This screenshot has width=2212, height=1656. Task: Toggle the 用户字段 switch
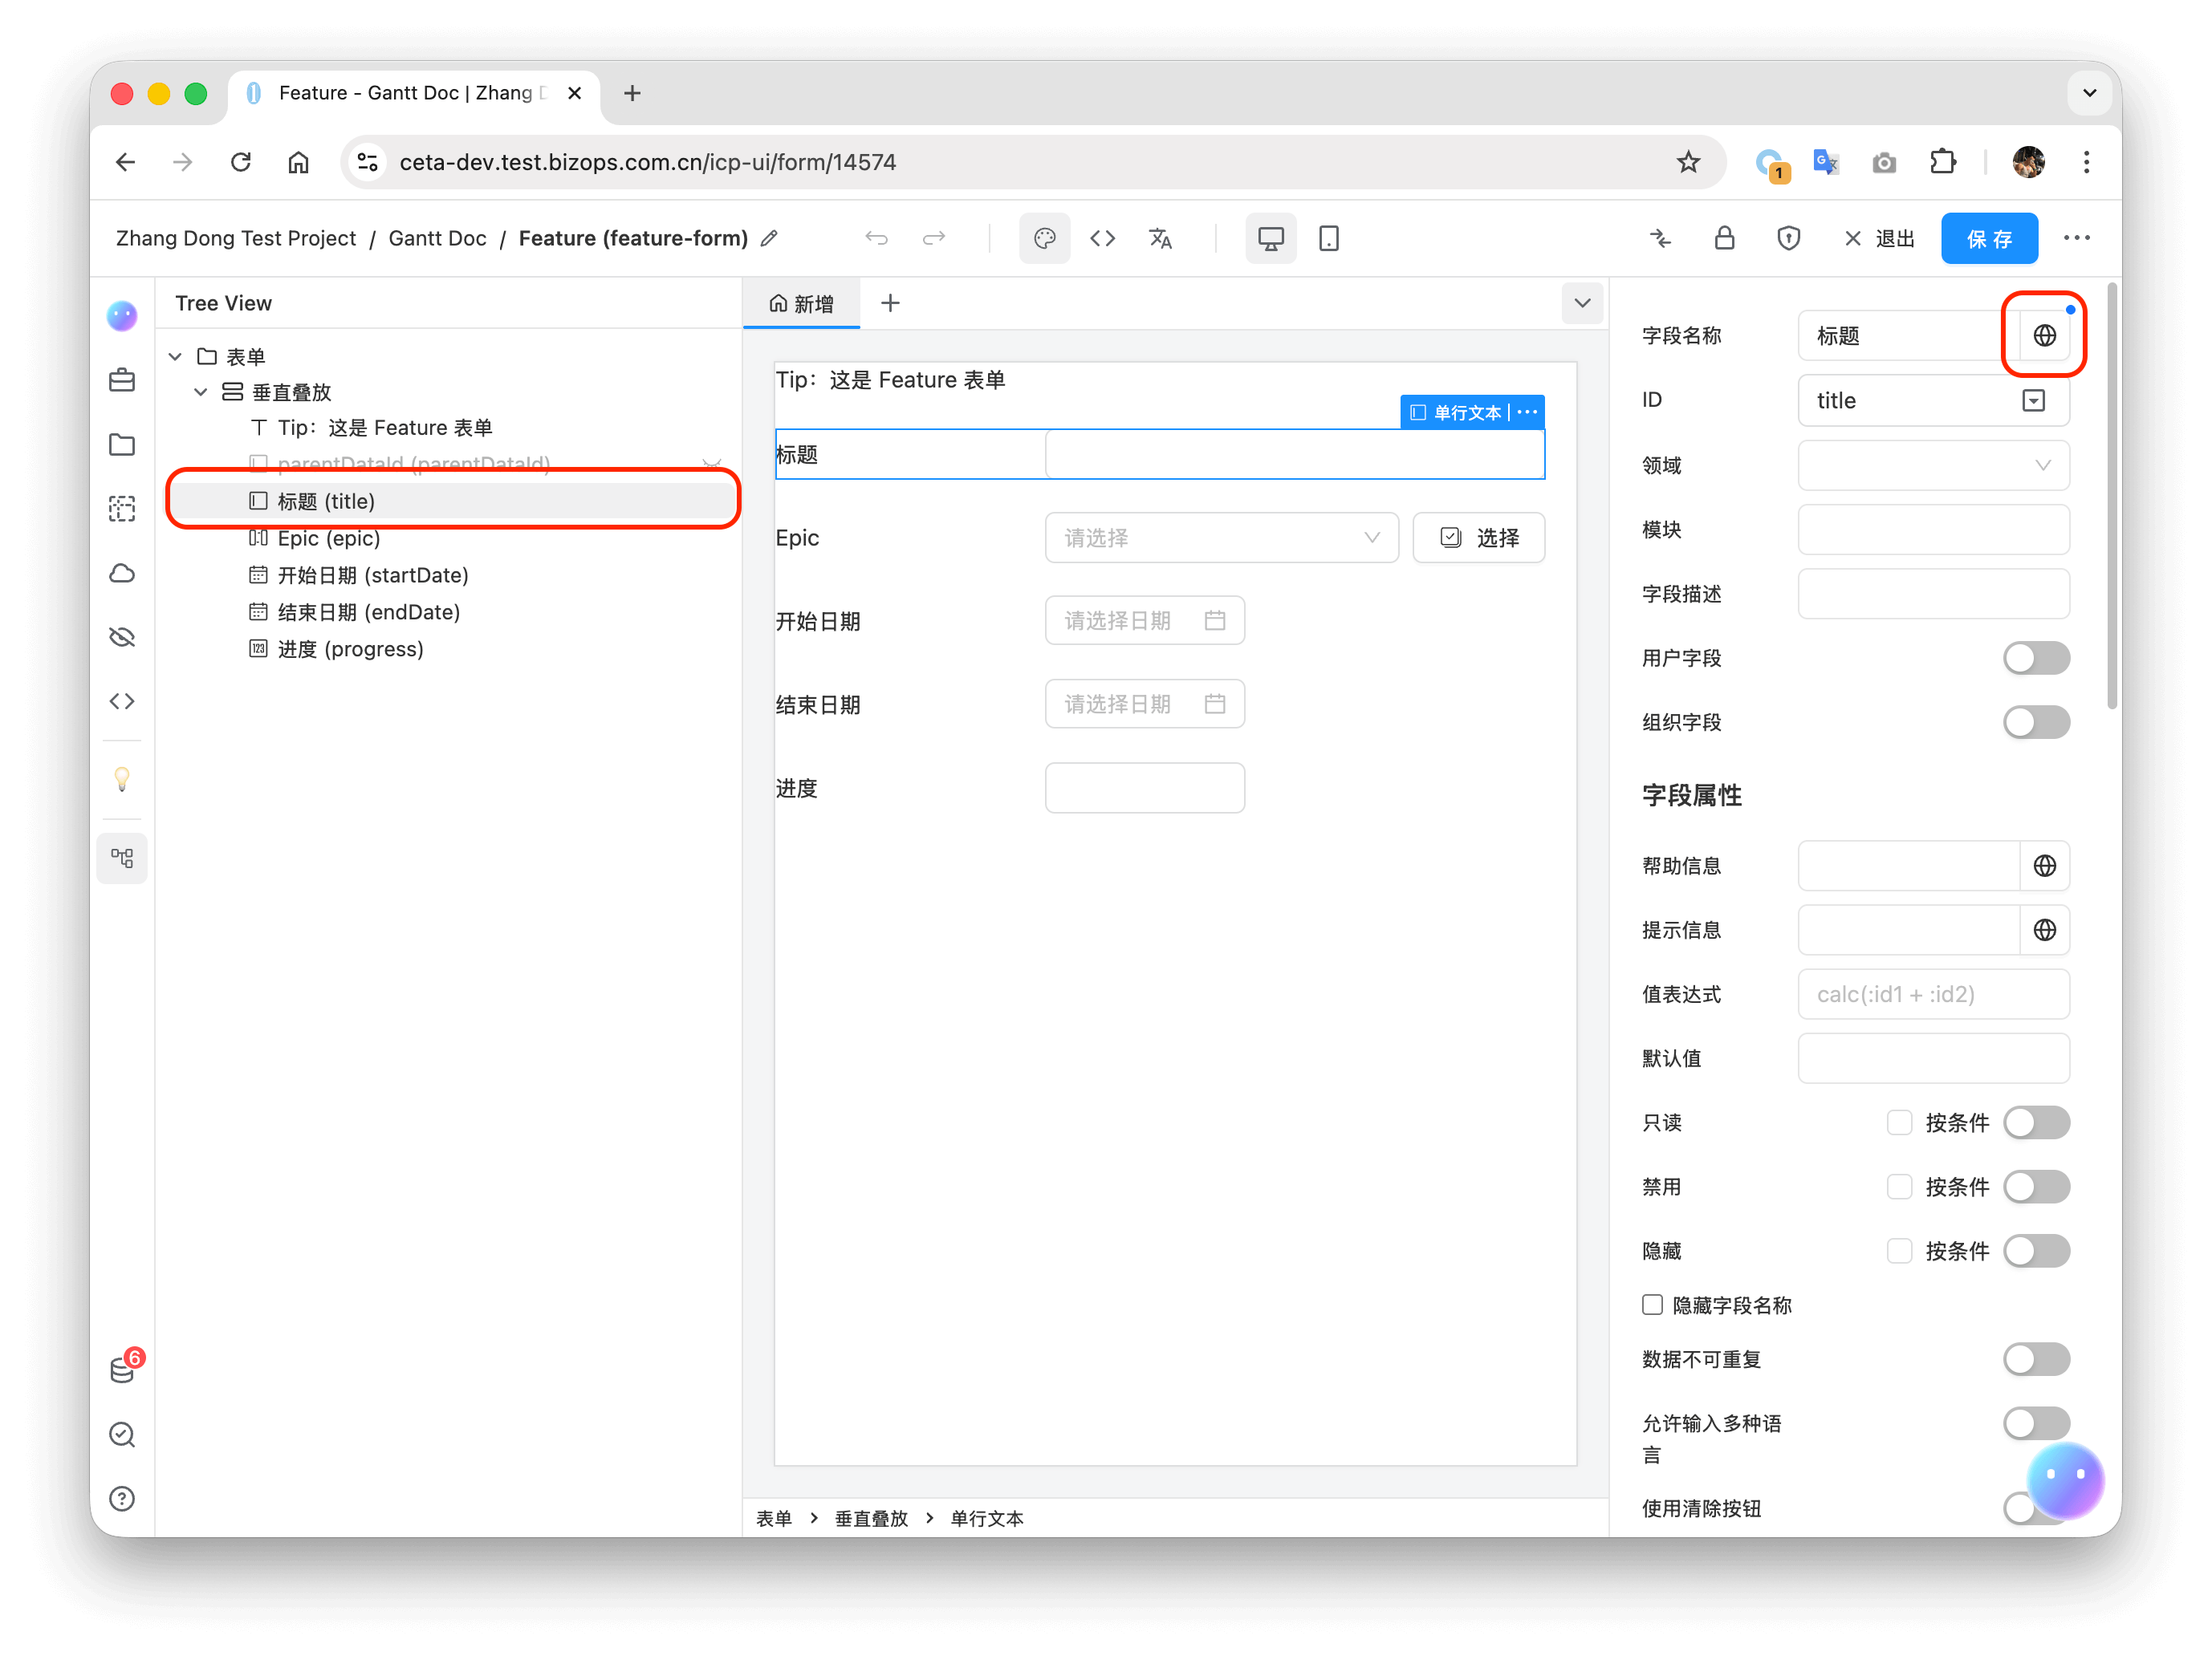[2036, 658]
